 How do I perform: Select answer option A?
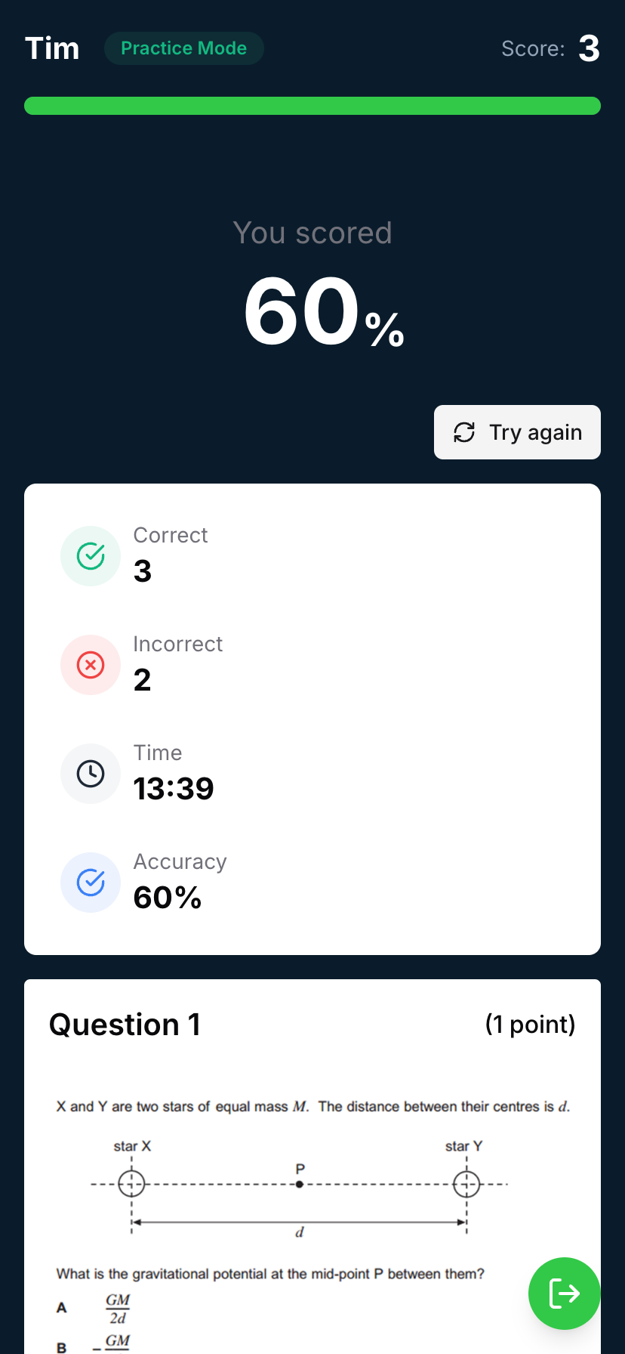62,1308
